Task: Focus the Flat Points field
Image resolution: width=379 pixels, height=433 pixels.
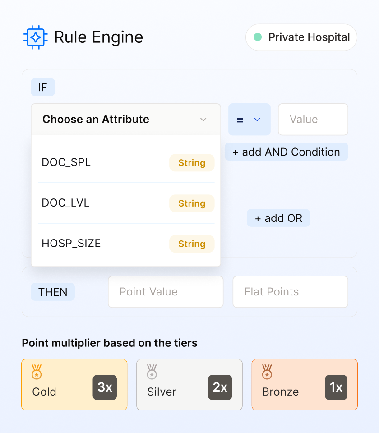Action: pos(290,292)
